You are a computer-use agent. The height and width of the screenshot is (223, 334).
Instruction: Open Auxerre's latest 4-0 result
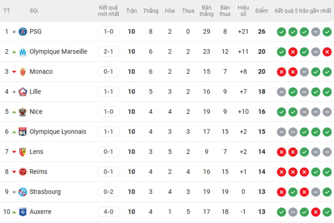pyautogui.click(x=108, y=212)
